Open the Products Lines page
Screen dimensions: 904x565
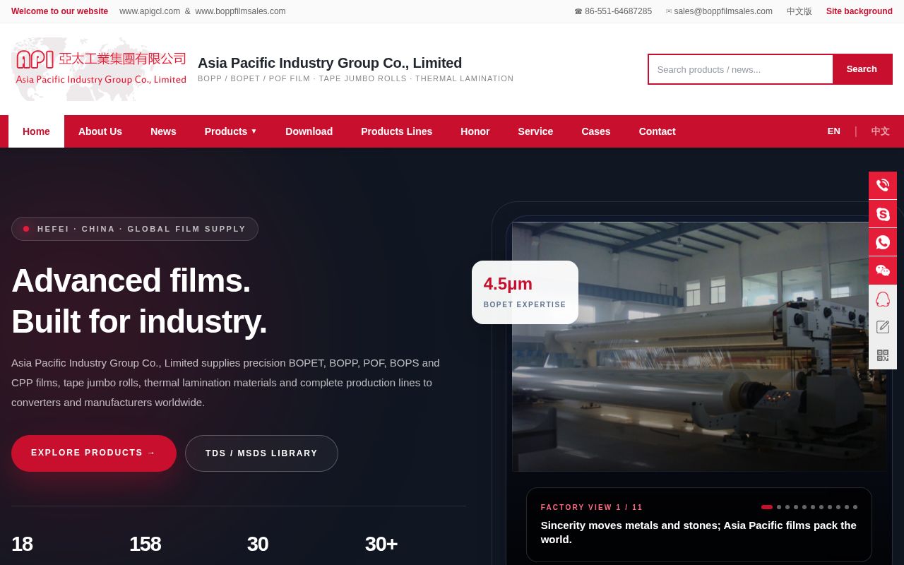pos(396,131)
